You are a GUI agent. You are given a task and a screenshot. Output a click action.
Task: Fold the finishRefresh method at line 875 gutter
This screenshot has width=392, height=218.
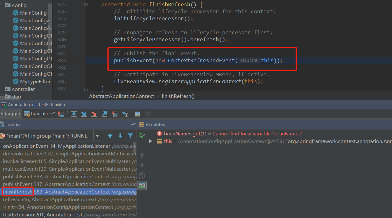click(86, 5)
